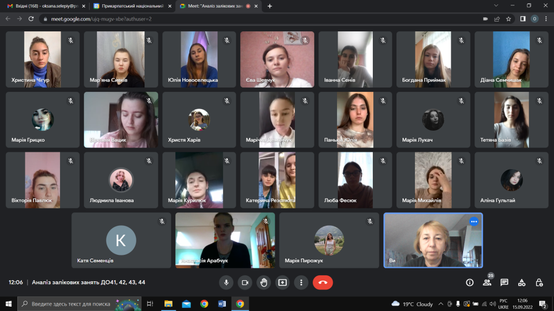Viewport: 554px width, 311px height.
Task: Toggle the microphone on or off
Action: (x=226, y=282)
